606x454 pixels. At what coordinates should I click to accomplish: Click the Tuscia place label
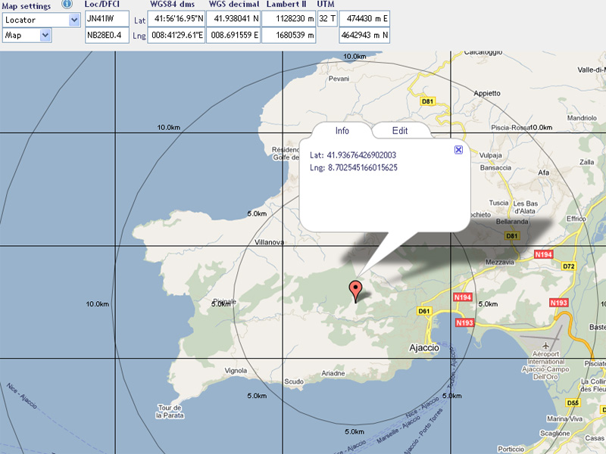499,203
